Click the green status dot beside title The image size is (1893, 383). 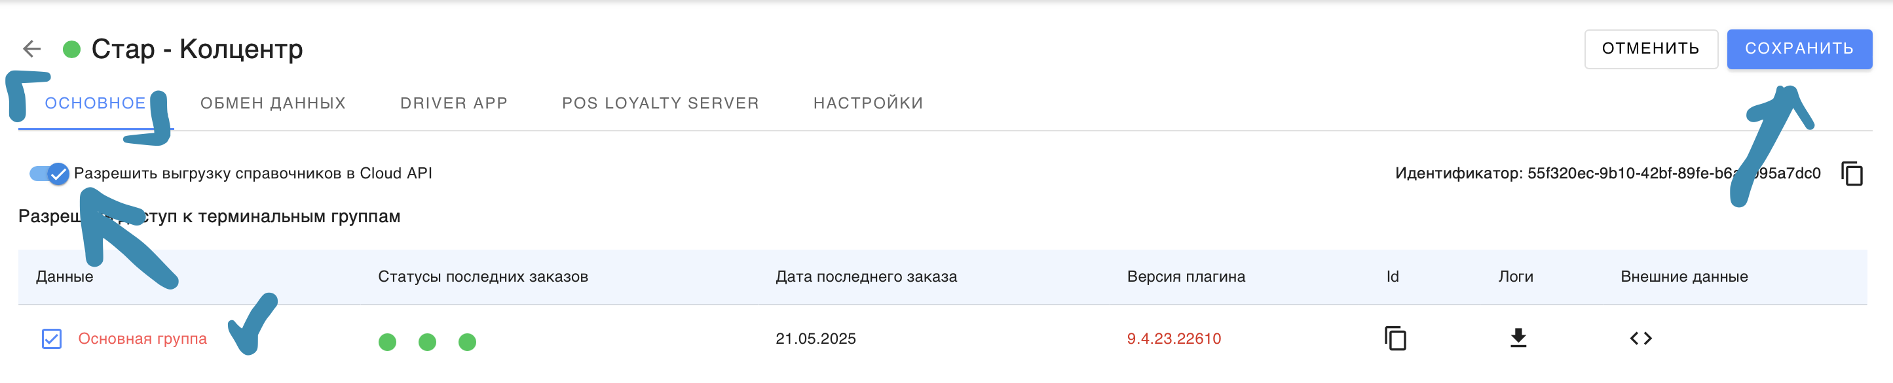tap(71, 49)
